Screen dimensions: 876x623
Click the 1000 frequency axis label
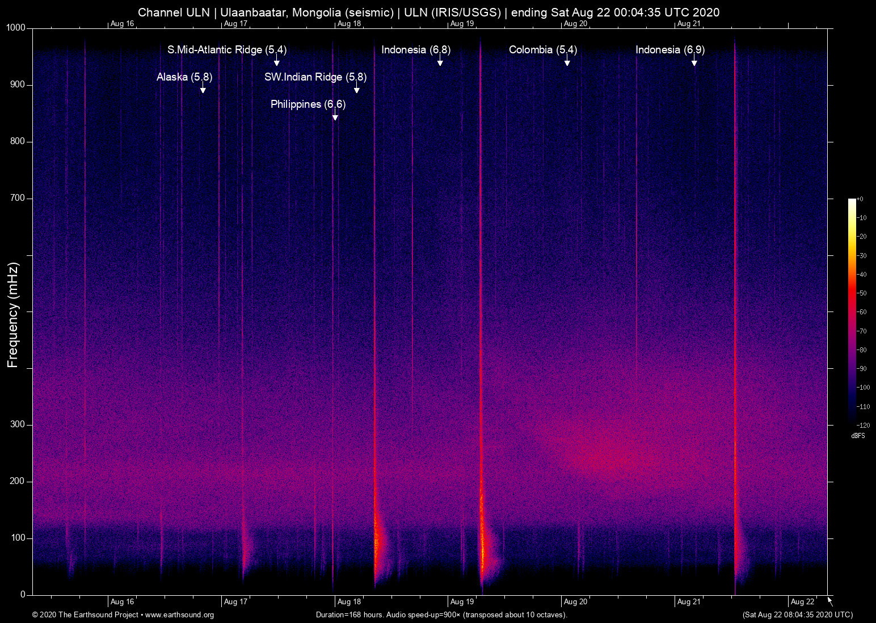pyautogui.click(x=15, y=28)
